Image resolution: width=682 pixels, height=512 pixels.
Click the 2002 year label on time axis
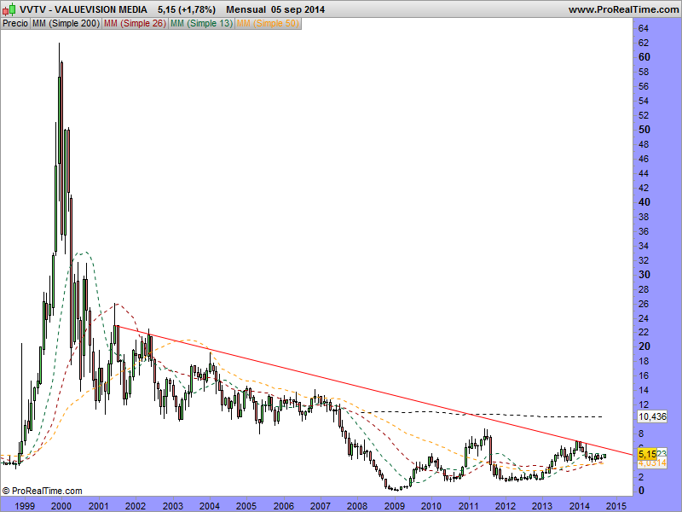click(136, 506)
